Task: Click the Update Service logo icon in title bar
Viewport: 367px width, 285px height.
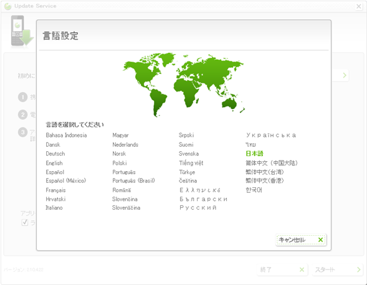Action: pyautogui.click(x=7, y=6)
